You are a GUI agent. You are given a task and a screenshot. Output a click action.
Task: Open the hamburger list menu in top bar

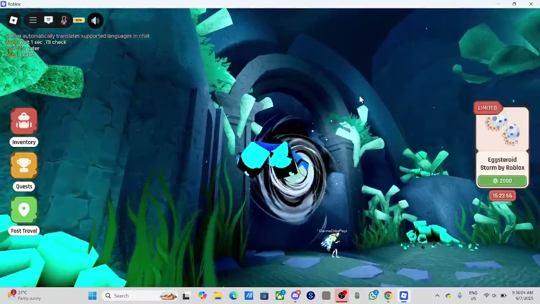[x=33, y=20]
